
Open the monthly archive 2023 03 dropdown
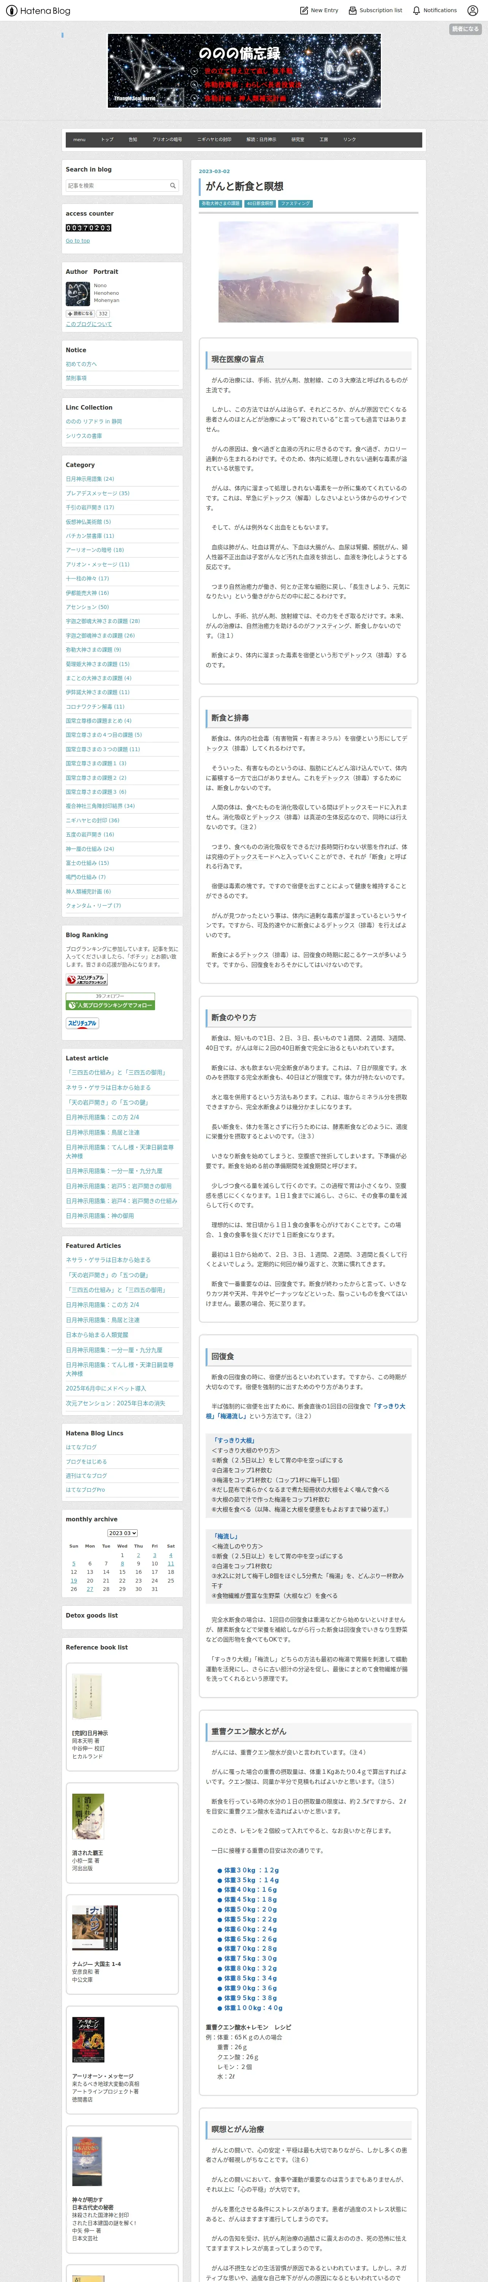pyautogui.click(x=122, y=1533)
